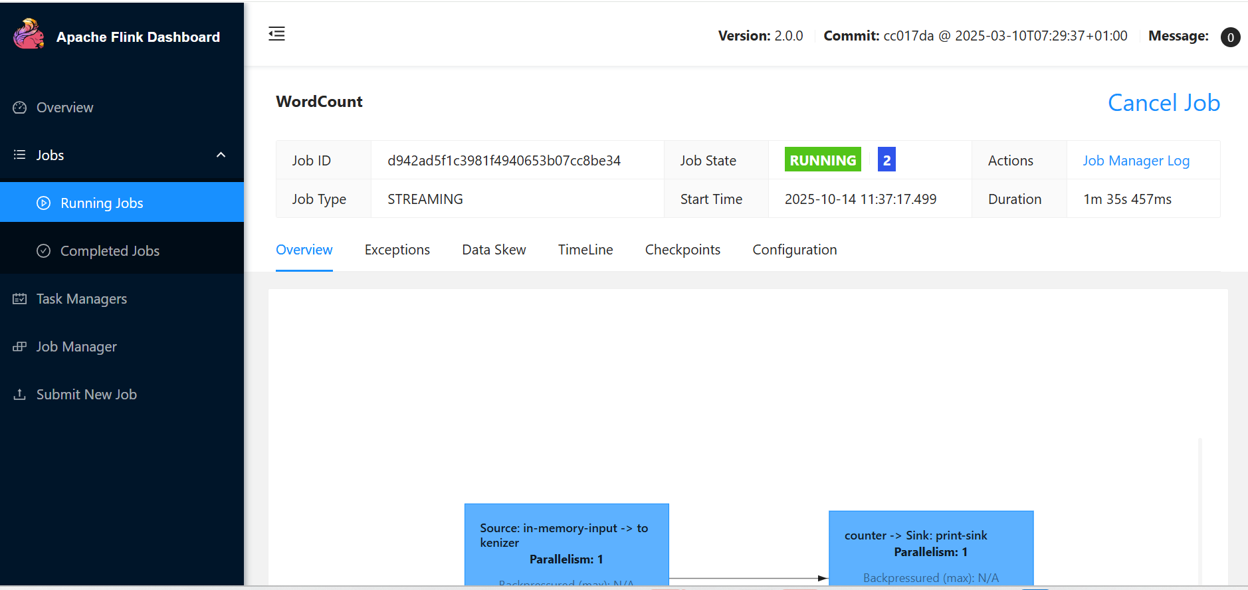Viewport: 1248px width, 590px height.
Task: Click the Actions label cell
Action: point(1019,160)
